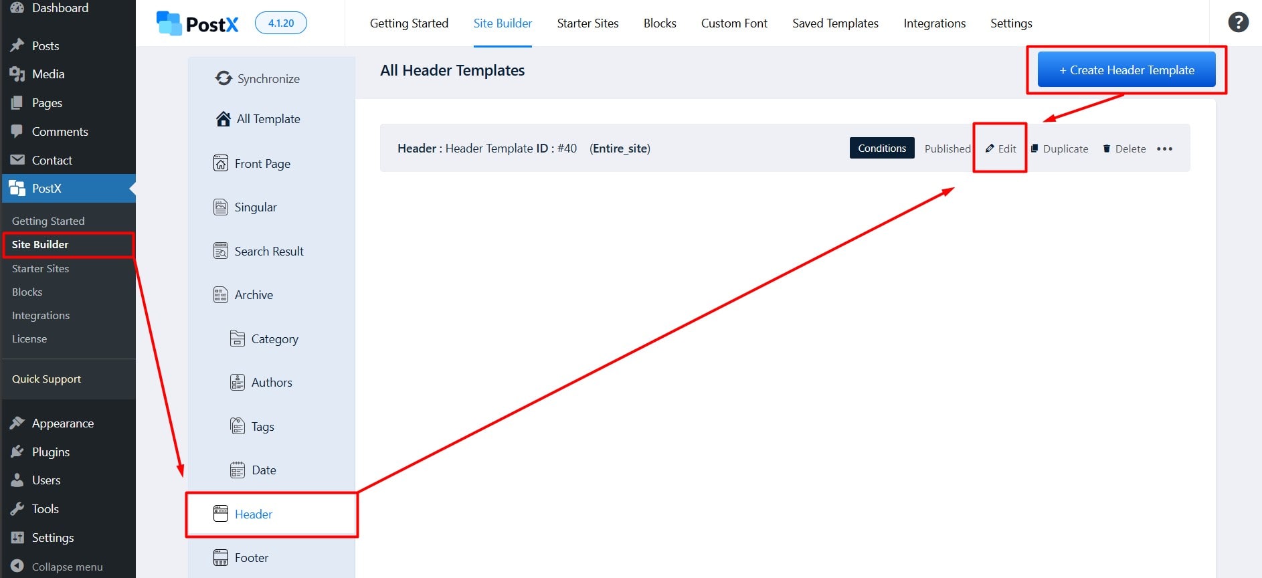Open Integrations in PostX submenu
Screen dimensions: 1262x578
41,315
